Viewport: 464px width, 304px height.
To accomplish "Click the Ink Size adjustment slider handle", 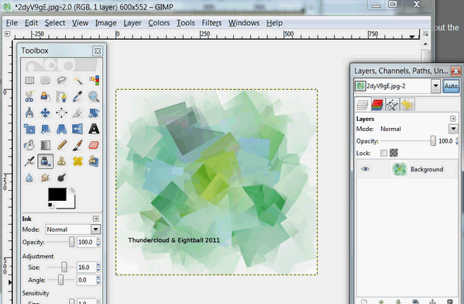I will click(x=64, y=267).
